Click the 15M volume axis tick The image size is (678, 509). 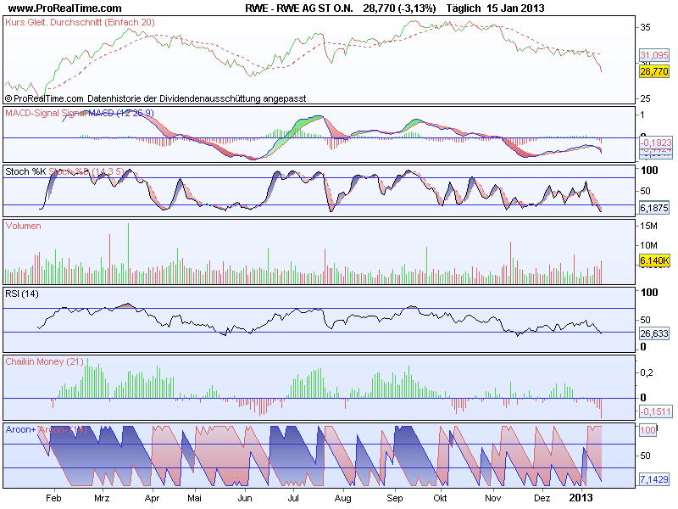(x=648, y=226)
